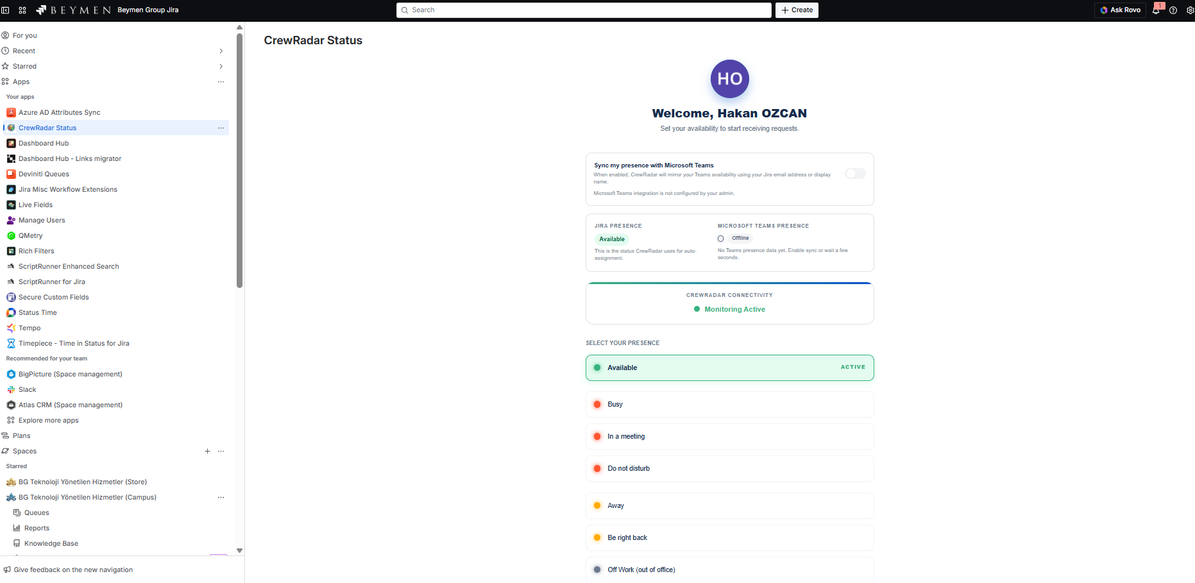1195x583 pixels.
Task: Select the CrewRadar Status app icon
Action: (11, 128)
